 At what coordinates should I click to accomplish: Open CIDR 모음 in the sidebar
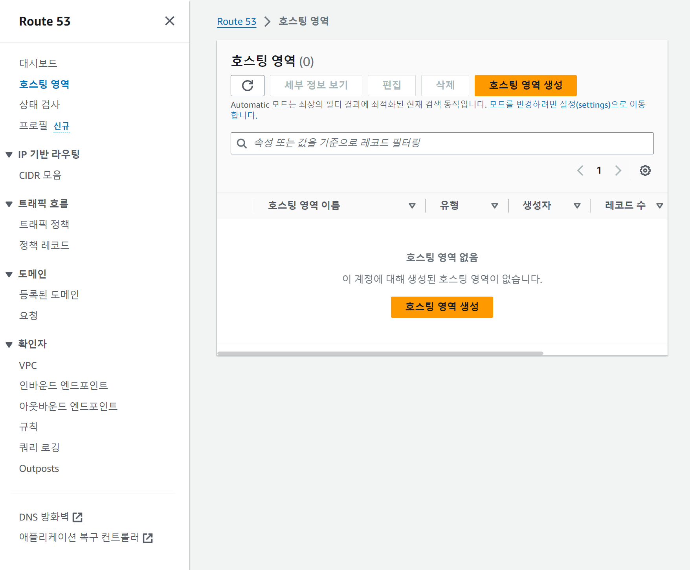[x=40, y=175]
